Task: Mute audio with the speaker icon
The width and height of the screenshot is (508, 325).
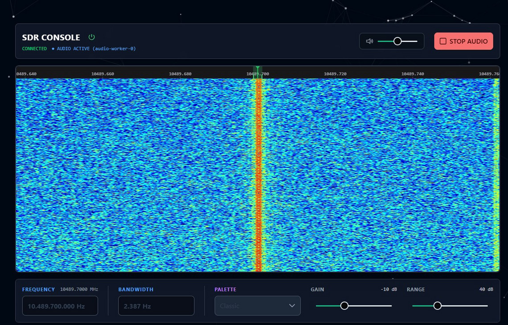Action: click(x=369, y=41)
